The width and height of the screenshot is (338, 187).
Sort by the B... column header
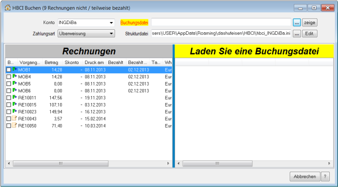pos(12,63)
